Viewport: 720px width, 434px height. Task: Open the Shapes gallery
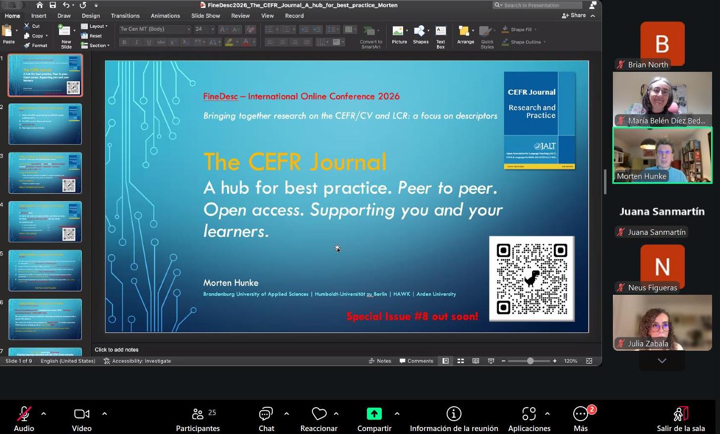tap(420, 32)
